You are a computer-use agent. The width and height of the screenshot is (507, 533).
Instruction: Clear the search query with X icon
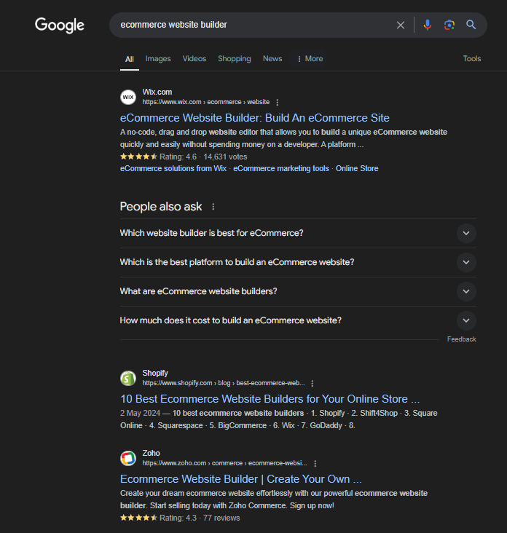click(401, 25)
